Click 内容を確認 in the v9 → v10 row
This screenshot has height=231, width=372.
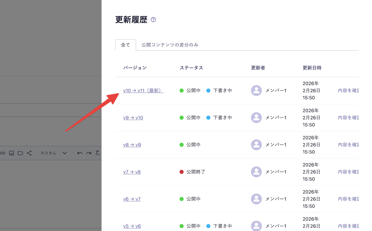point(348,118)
